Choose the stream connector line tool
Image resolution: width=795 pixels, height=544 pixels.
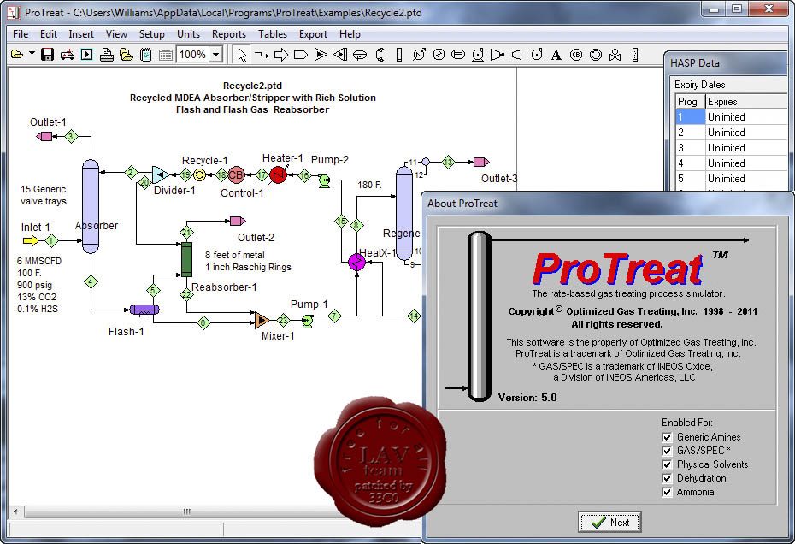[261, 54]
